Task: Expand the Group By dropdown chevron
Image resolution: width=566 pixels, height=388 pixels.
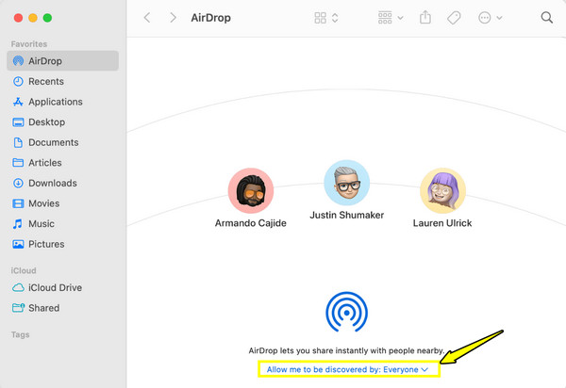Action: (x=400, y=18)
